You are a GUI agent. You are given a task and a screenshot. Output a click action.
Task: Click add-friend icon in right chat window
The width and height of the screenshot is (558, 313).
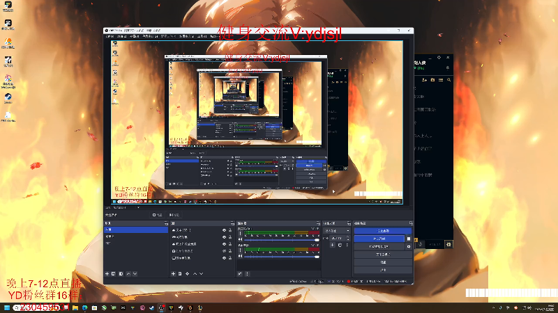[424, 80]
